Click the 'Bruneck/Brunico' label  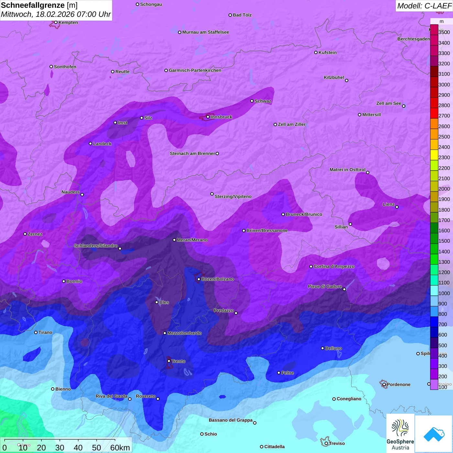click(304, 214)
